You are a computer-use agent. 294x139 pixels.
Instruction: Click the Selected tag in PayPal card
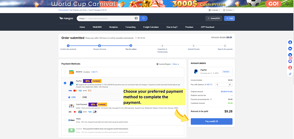[226, 72]
